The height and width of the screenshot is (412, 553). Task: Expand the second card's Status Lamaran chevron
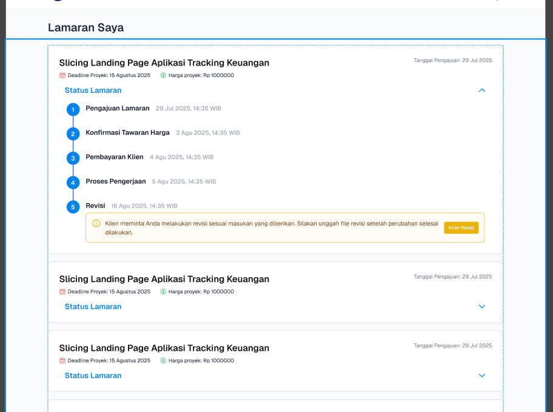pos(482,306)
